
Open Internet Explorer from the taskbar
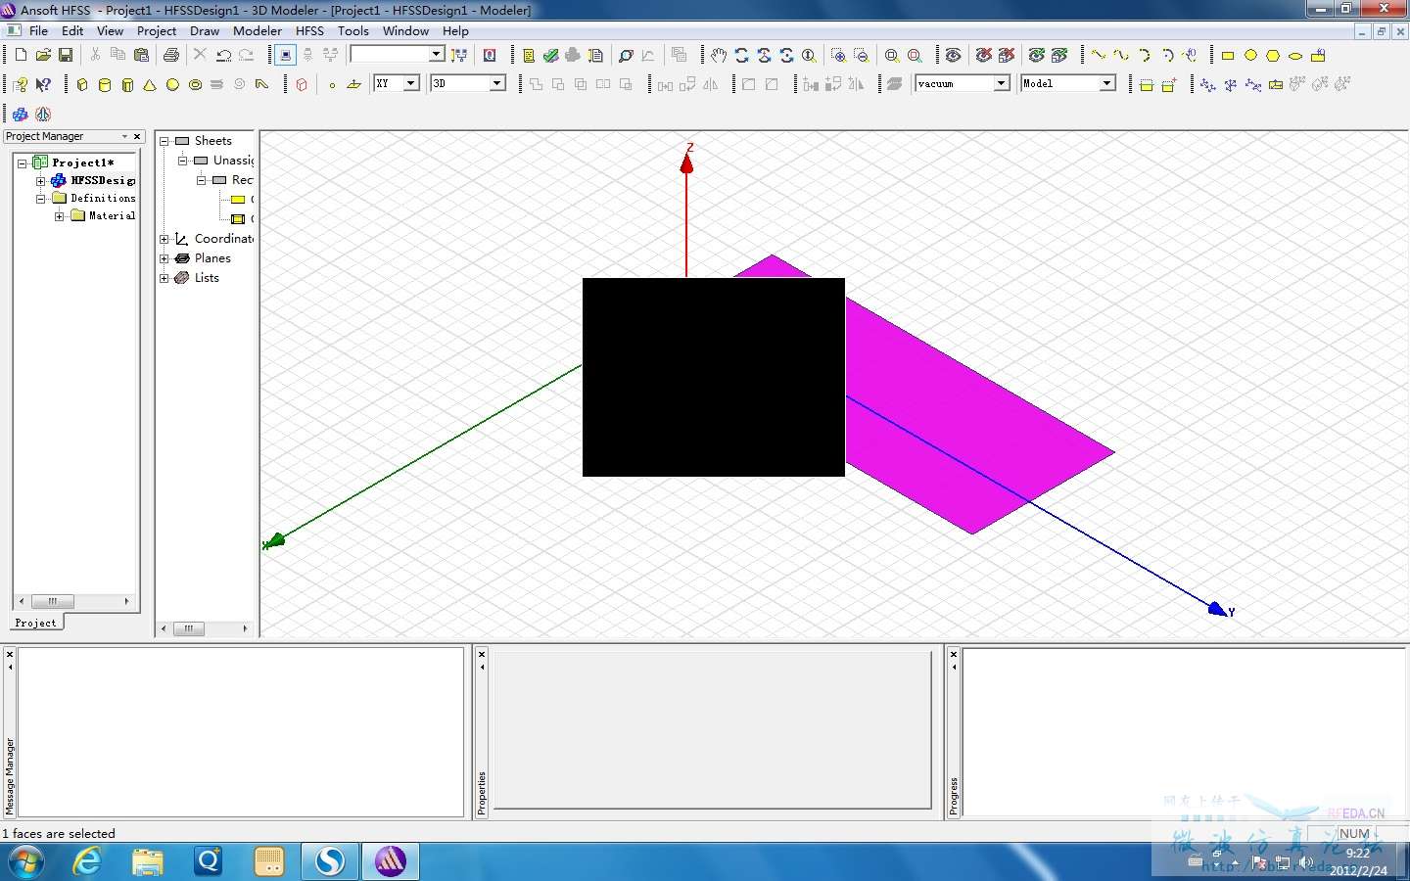click(88, 861)
